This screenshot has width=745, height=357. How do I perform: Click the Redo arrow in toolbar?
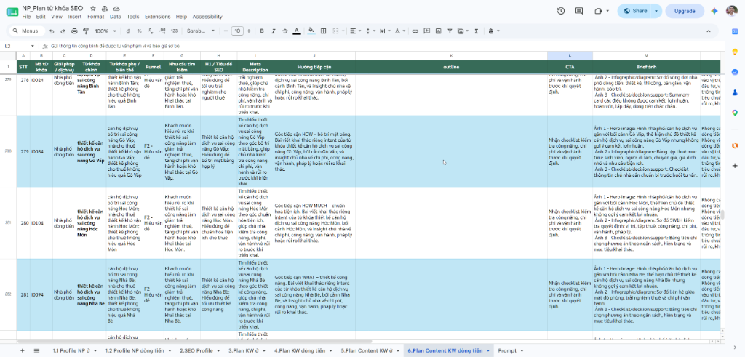[x=63, y=31]
